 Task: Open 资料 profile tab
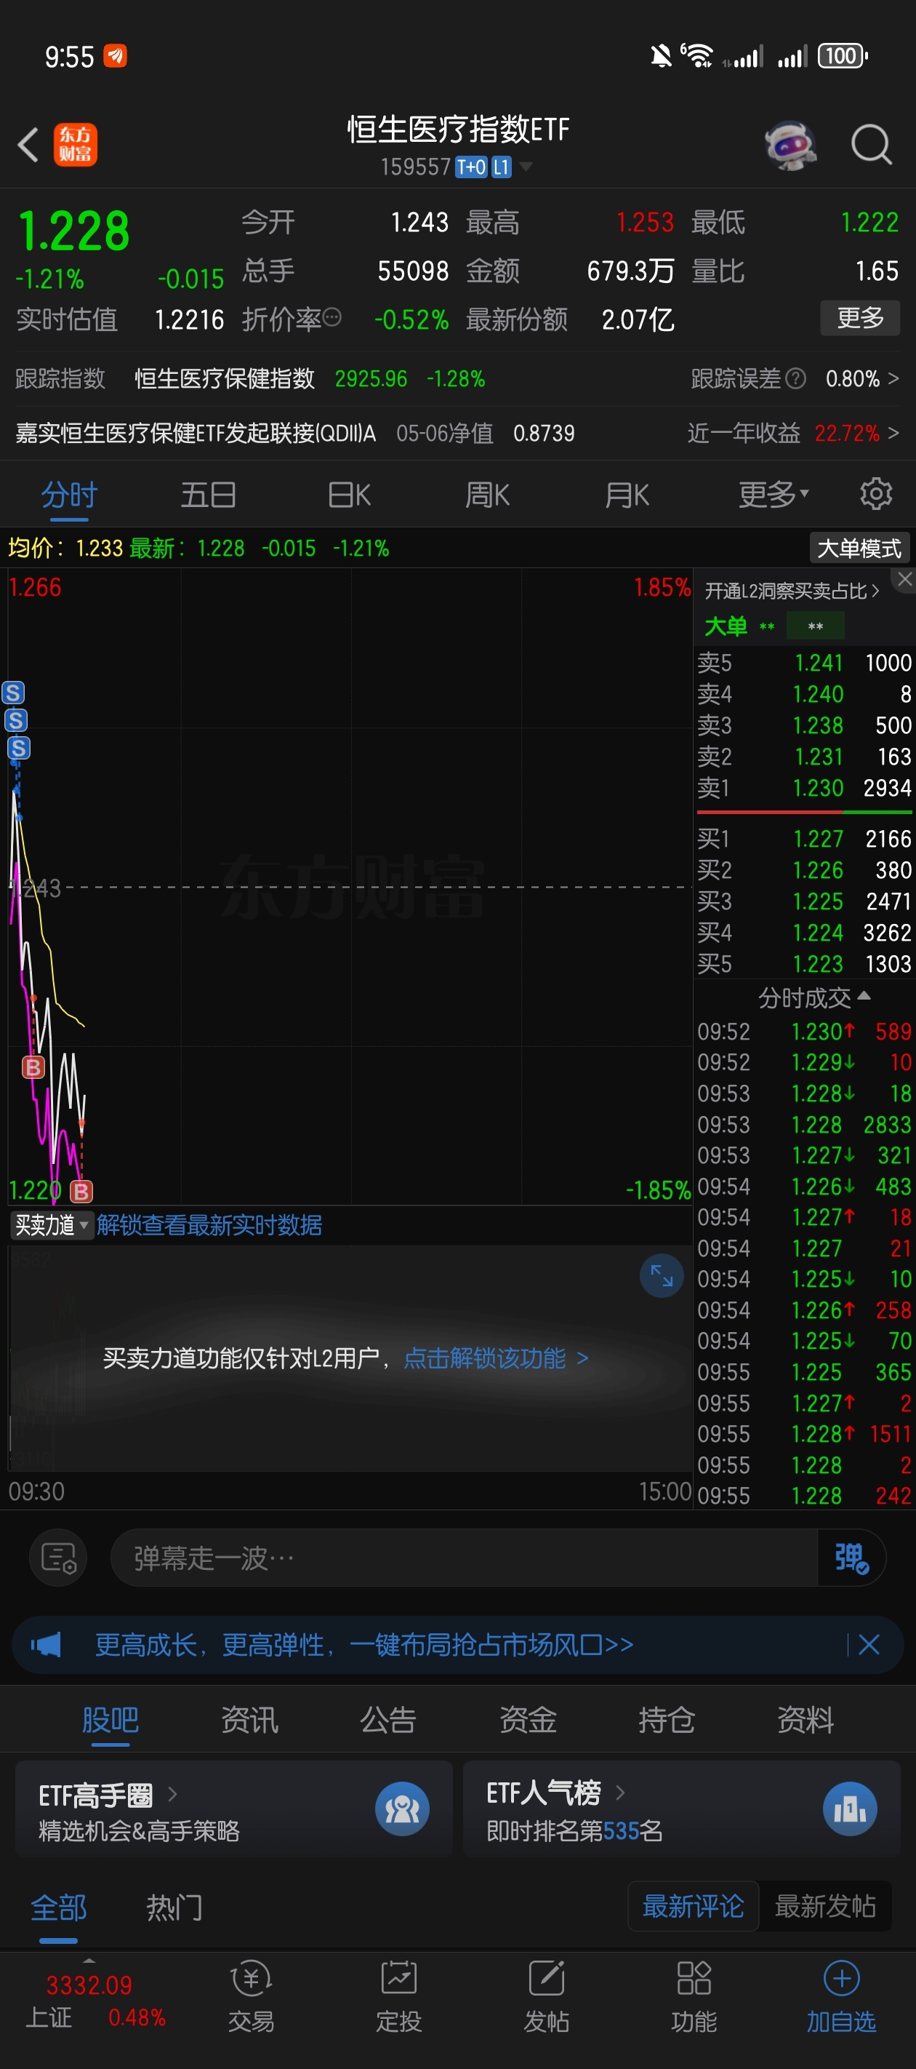tap(806, 1720)
